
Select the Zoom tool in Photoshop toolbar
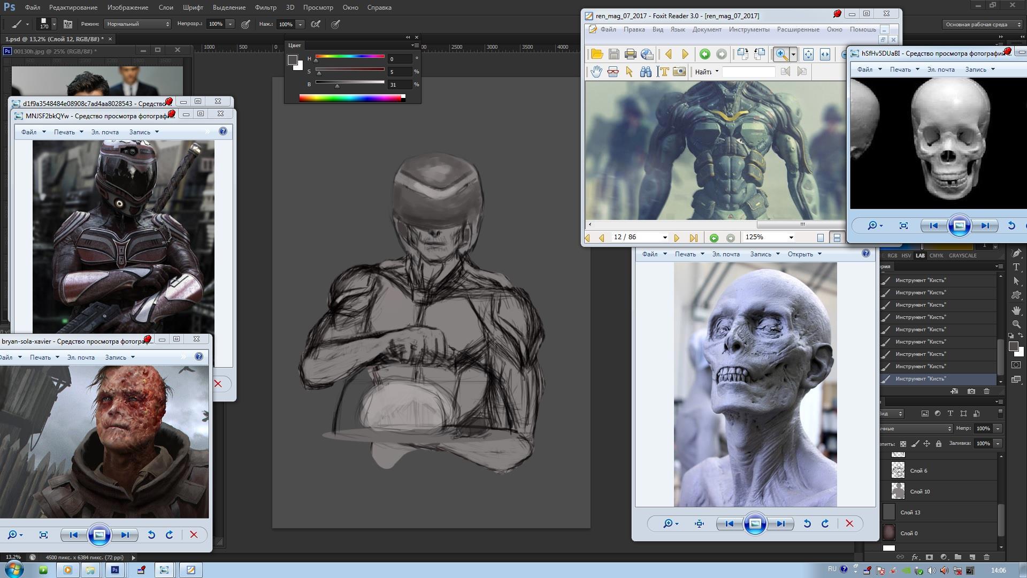tap(1016, 324)
